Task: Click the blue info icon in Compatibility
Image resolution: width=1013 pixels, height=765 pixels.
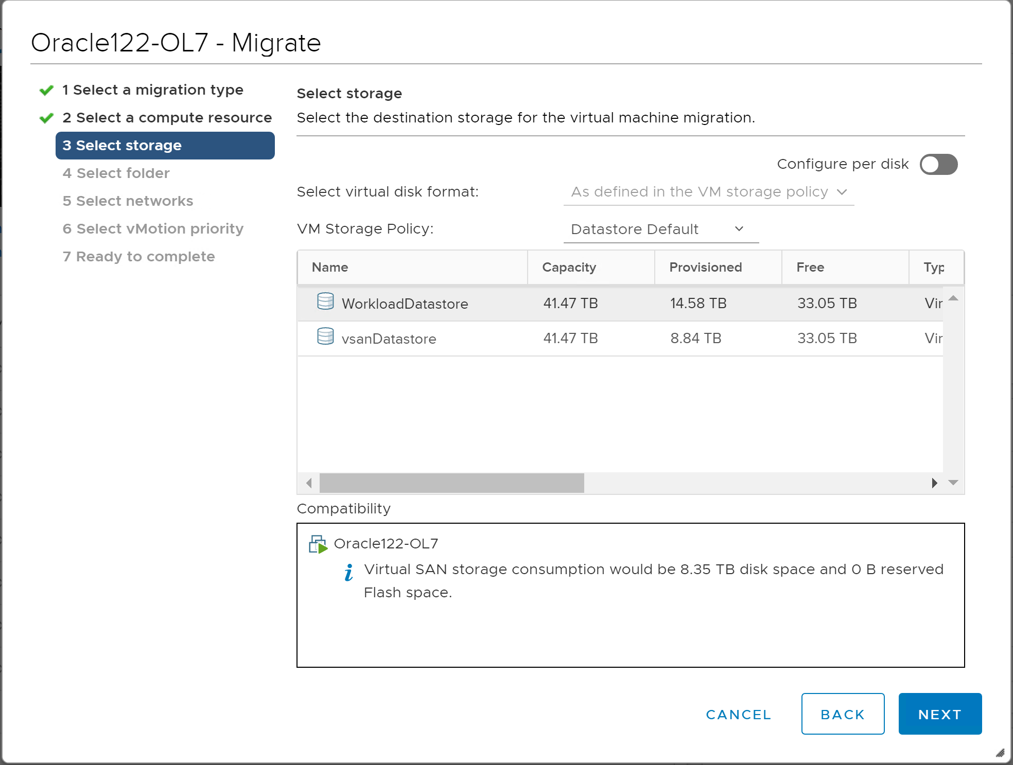Action: tap(349, 572)
